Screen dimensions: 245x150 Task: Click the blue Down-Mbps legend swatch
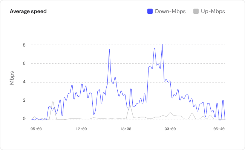click(x=150, y=11)
